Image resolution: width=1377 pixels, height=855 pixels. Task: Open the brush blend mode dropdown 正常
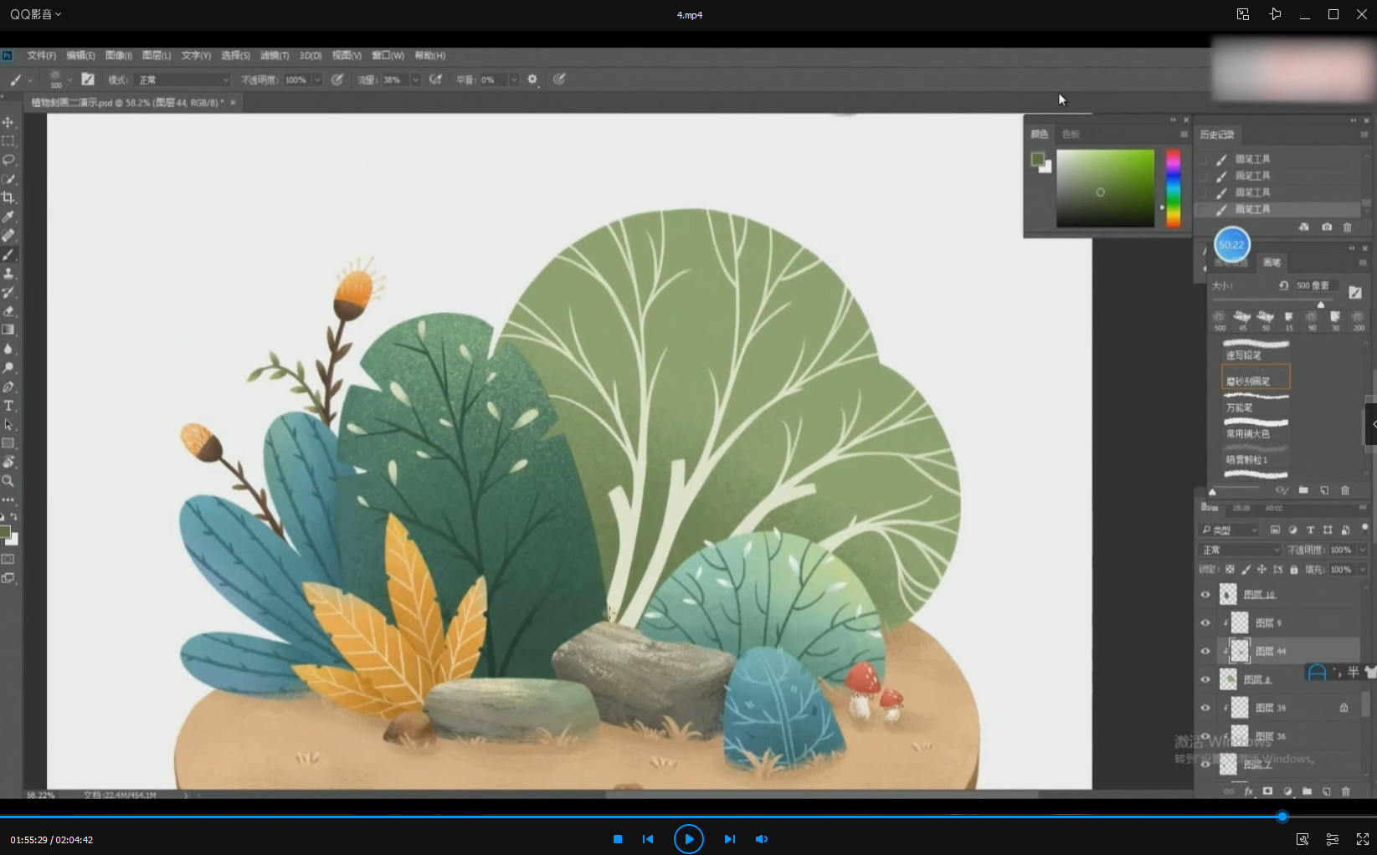coord(182,79)
